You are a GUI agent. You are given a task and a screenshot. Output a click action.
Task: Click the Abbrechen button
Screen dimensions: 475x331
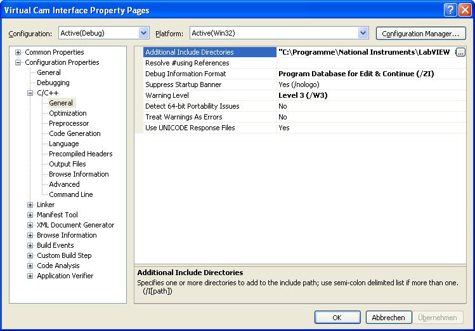point(389,318)
